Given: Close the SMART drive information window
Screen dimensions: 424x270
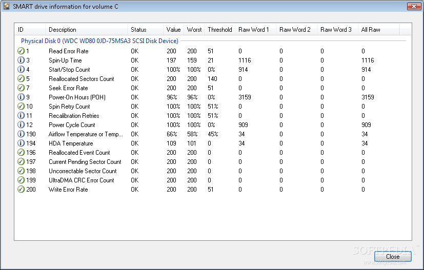Looking at the screenshot, I should pos(414,6).
